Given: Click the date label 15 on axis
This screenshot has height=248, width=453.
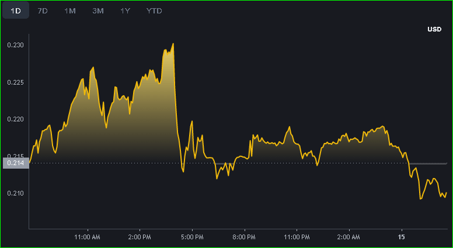Looking at the screenshot, I should pyautogui.click(x=401, y=237).
